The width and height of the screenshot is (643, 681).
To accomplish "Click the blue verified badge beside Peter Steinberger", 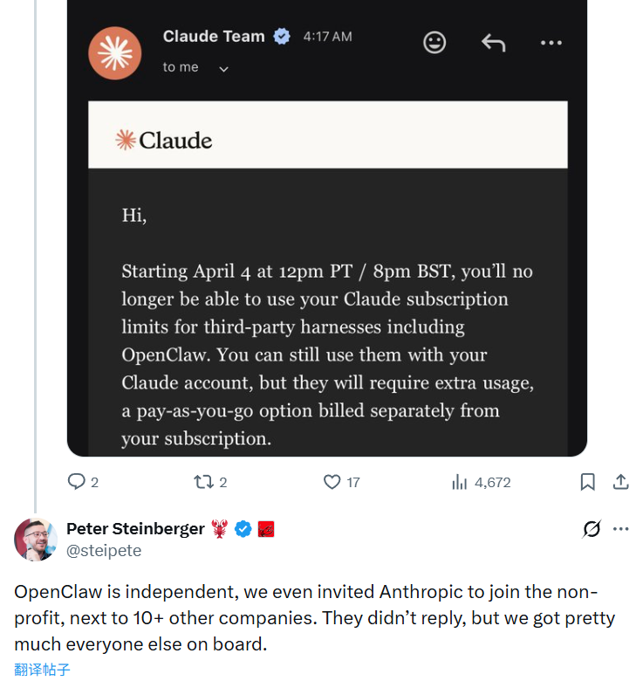I will coord(243,529).
